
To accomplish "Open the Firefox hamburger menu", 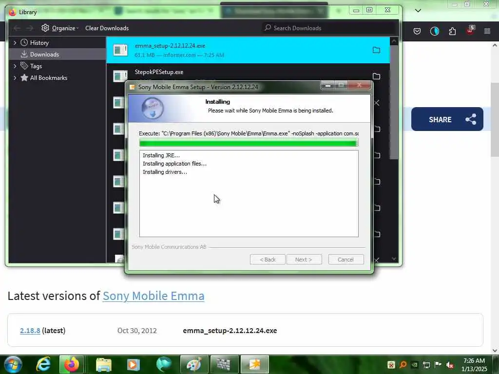I will (487, 31).
